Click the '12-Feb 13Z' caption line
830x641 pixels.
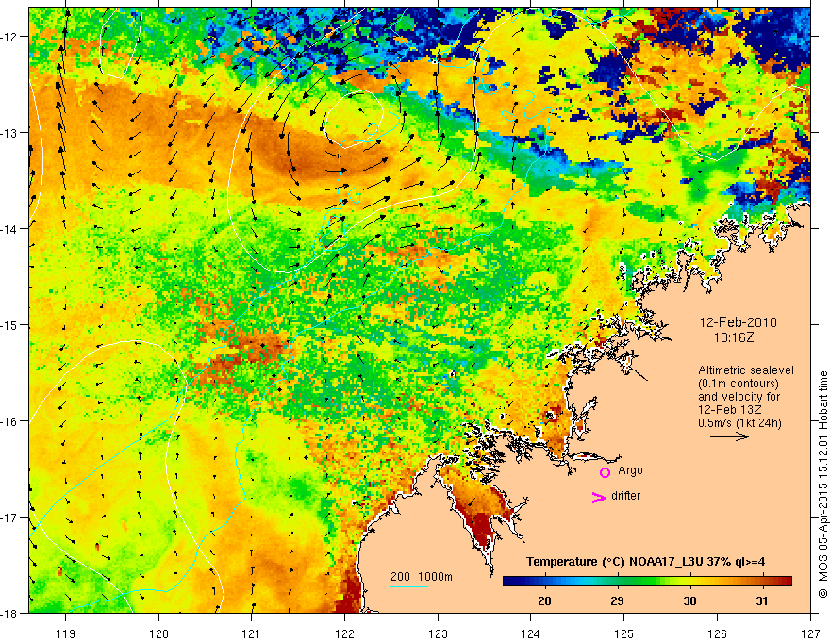point(730,409)
